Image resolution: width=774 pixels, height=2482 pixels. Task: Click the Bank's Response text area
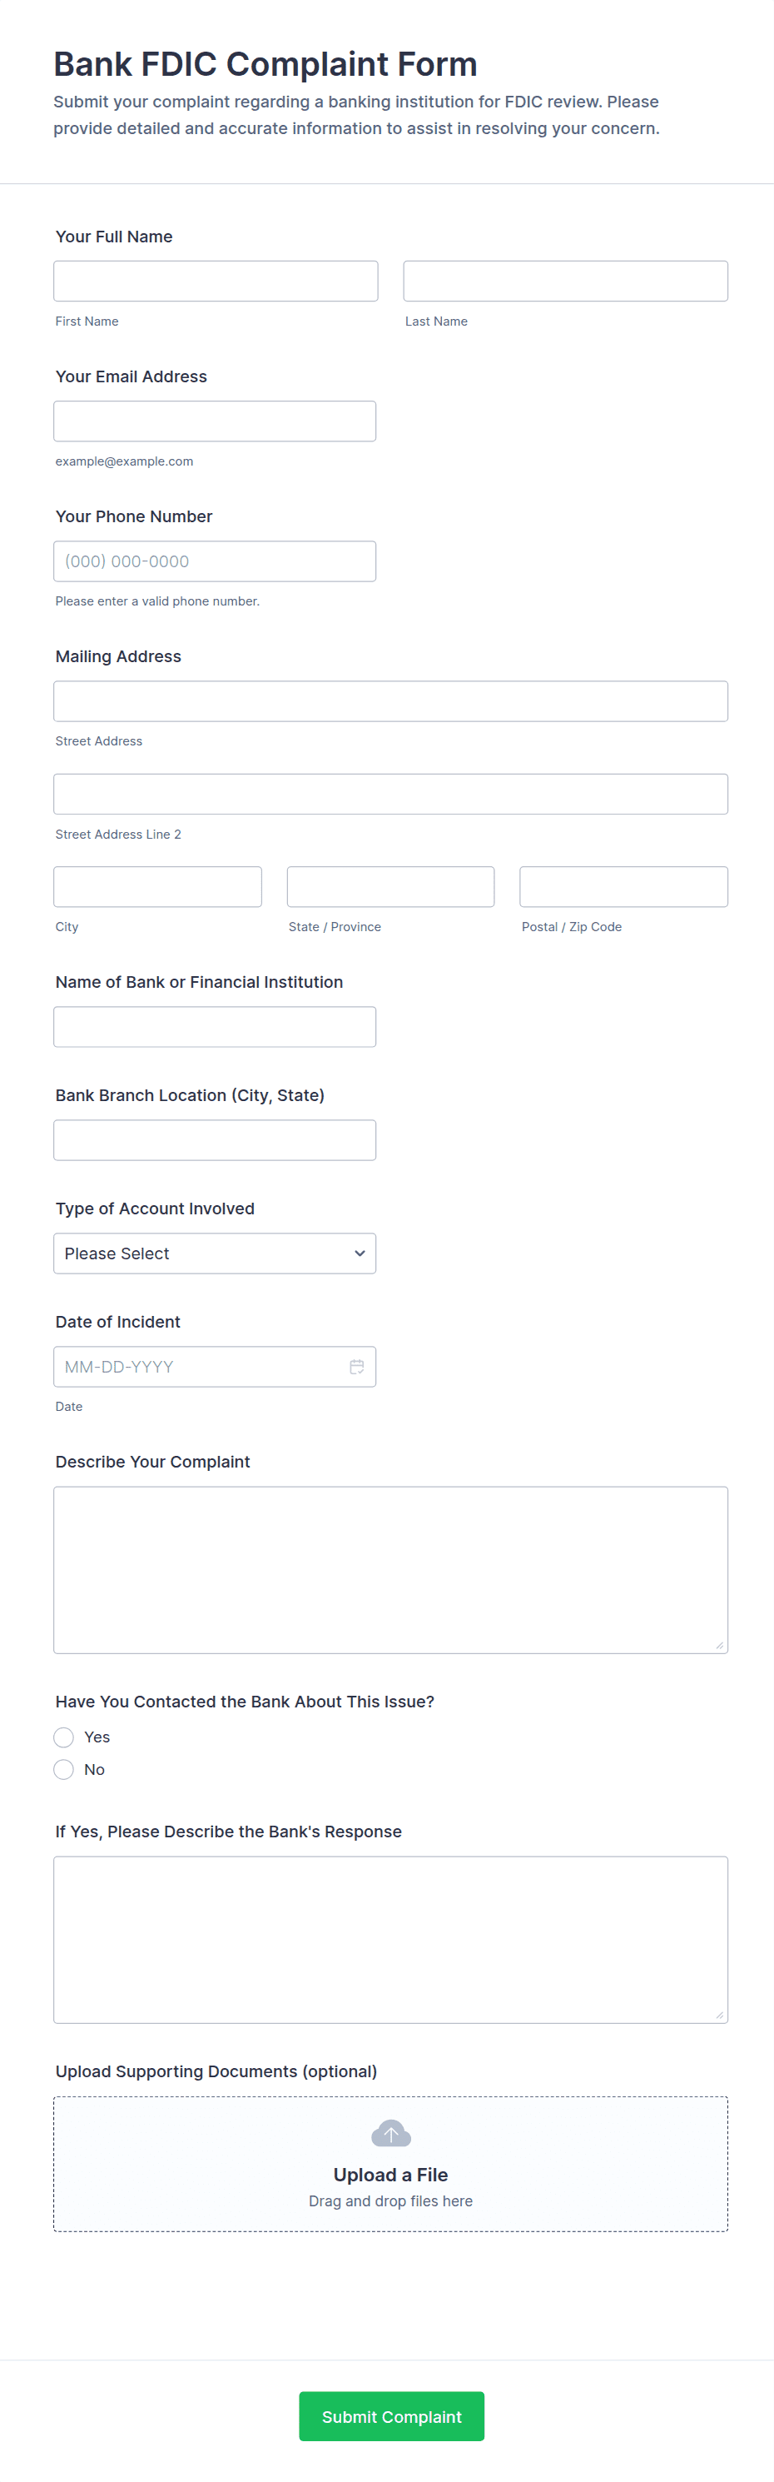[x=389, y=1939]
